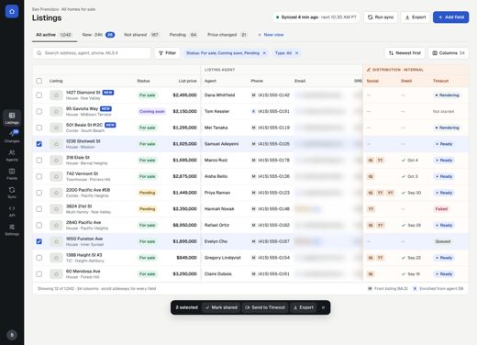Click TT badge in 3824 21st St row
The width and height of the screenshot is (477, 345).
(371, 209)
